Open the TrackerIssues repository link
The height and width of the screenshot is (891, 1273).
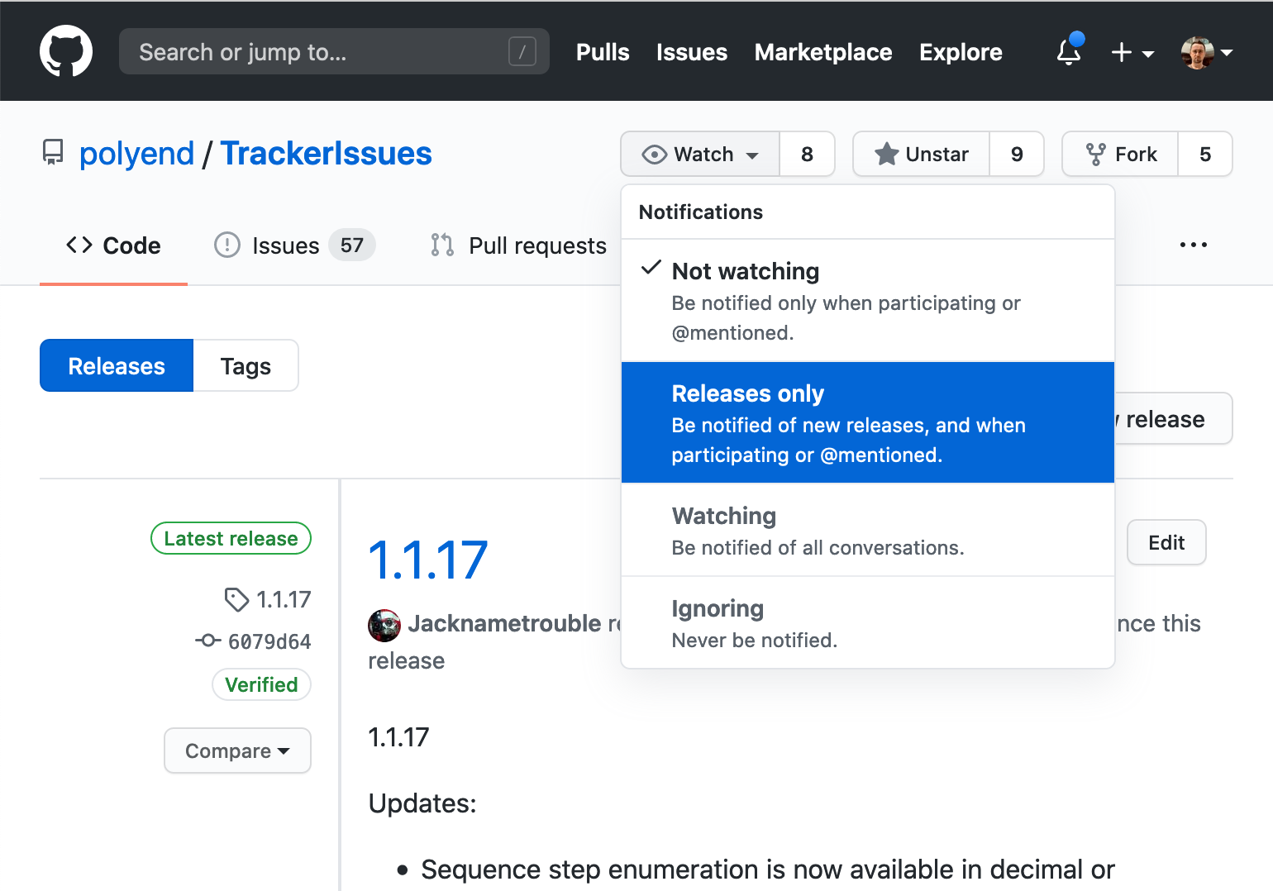click(325, 153)
